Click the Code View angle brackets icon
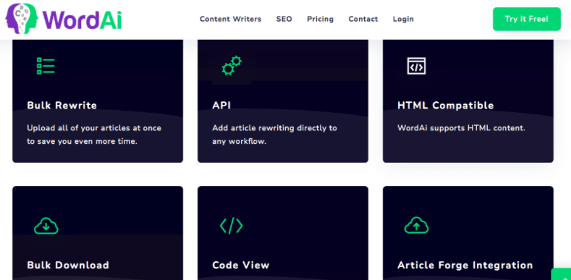The width and height of the screenshot is (571, 280). pos(232,226)
